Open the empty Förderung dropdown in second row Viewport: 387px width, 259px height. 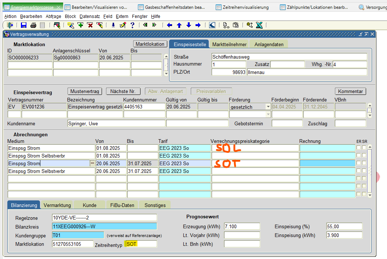[x=268, y=114]
